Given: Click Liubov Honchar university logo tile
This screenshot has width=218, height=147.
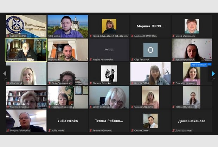Looking at the screenshot, I should [26, 26].
